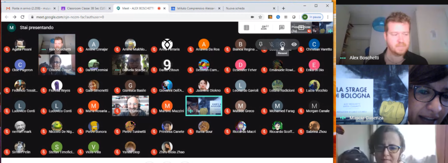Screen dimensions: 448x163
Task: Open the meeting chat panel icon
Action: (282, 28)
